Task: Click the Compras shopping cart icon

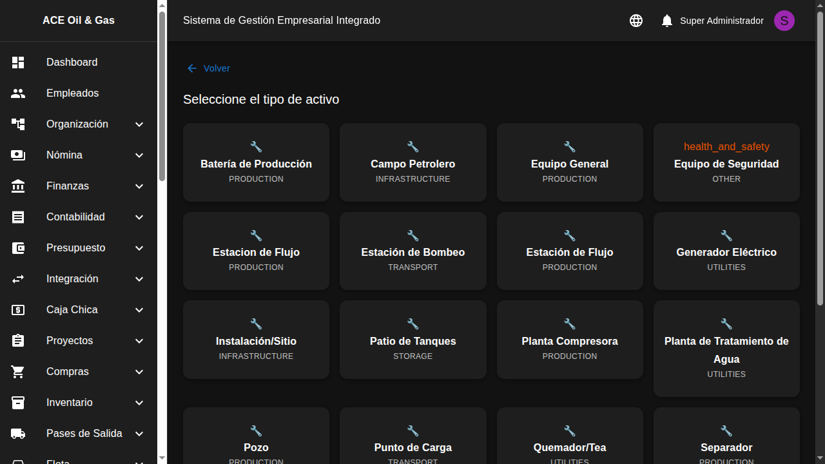Action: (18, 372)
